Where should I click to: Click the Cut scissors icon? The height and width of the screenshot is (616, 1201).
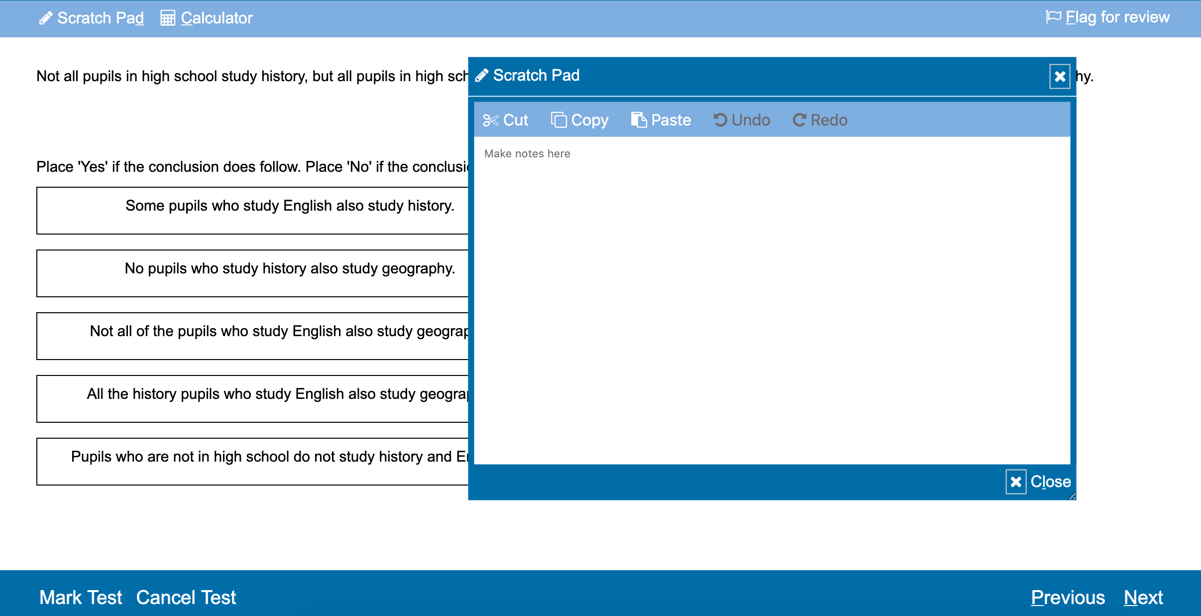490,120
